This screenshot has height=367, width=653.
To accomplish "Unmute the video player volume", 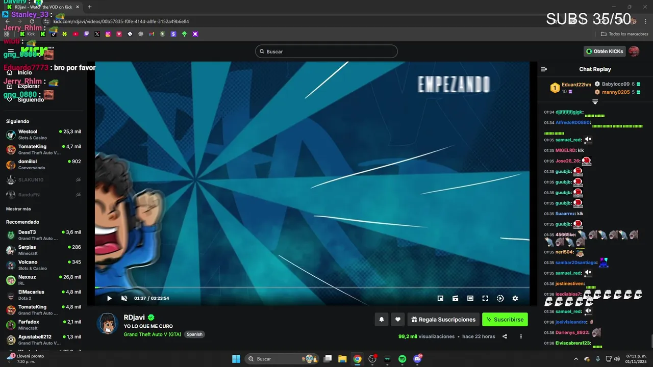I will tap(124, 298).
